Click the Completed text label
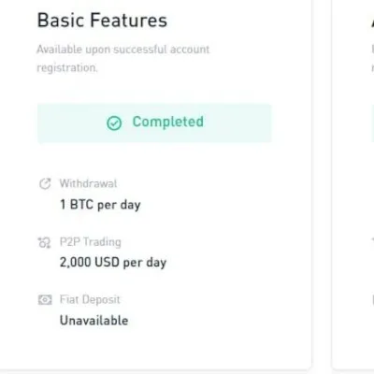This screenshot has width=374, height=374. (168, 122)
